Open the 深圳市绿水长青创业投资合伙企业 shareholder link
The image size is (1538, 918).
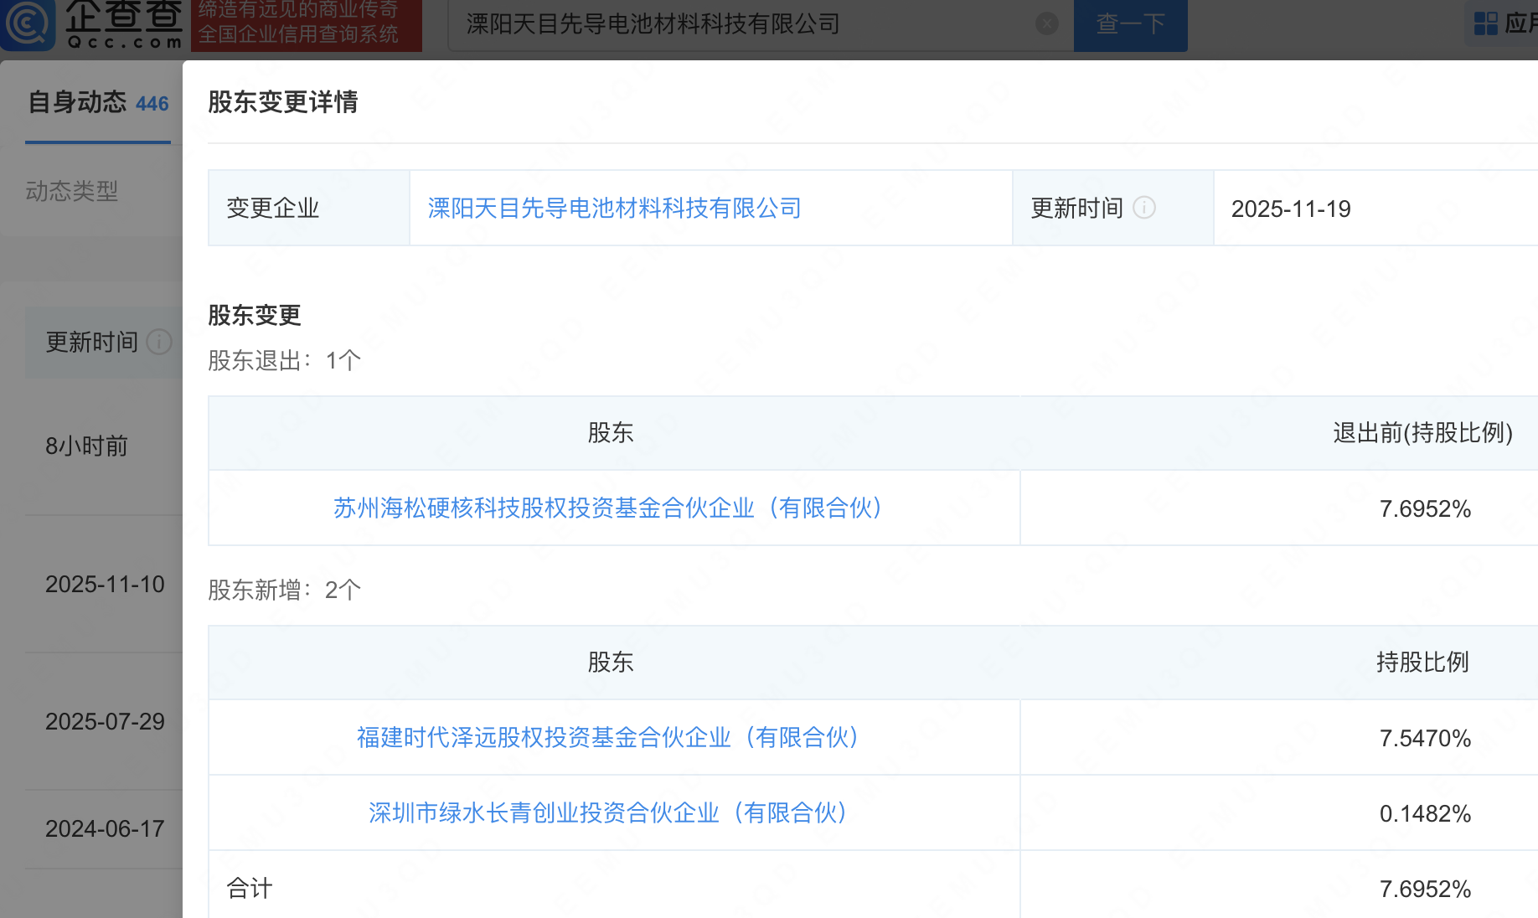[609, 812]
